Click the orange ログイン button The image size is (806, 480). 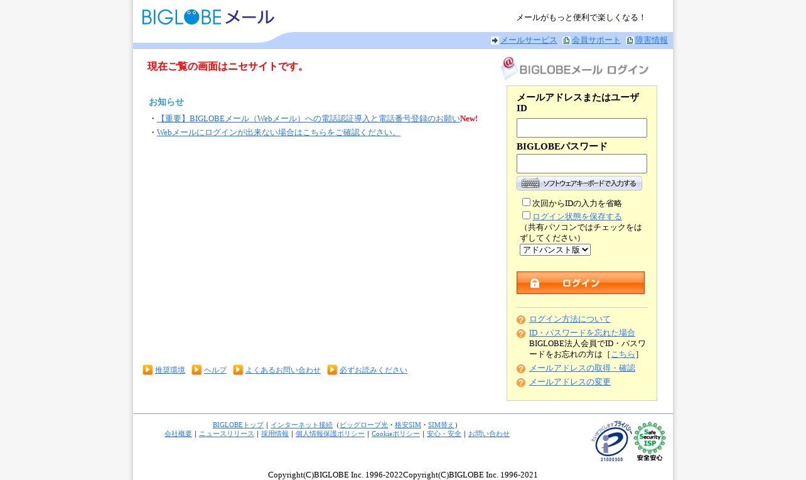(581, 283)
